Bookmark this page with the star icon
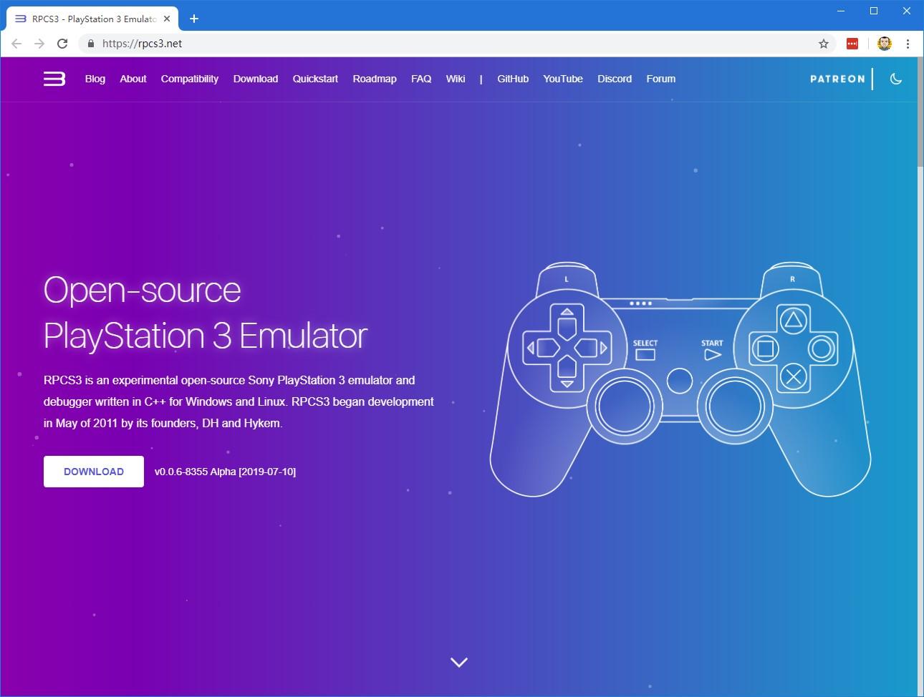The image size is (924, 697). coord(824,44)
